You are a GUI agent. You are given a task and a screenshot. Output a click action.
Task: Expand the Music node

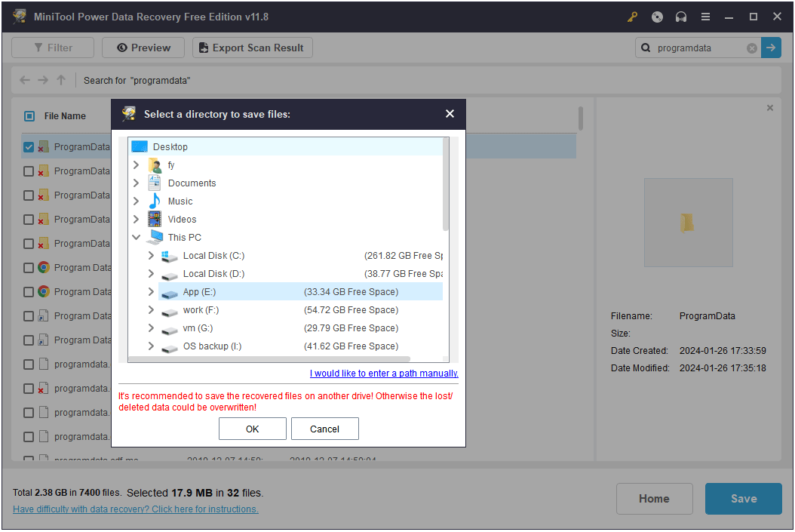click(x=136, y=201)
